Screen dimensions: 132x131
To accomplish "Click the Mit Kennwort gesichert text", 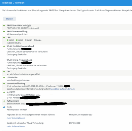I will (x=17, y=34).
